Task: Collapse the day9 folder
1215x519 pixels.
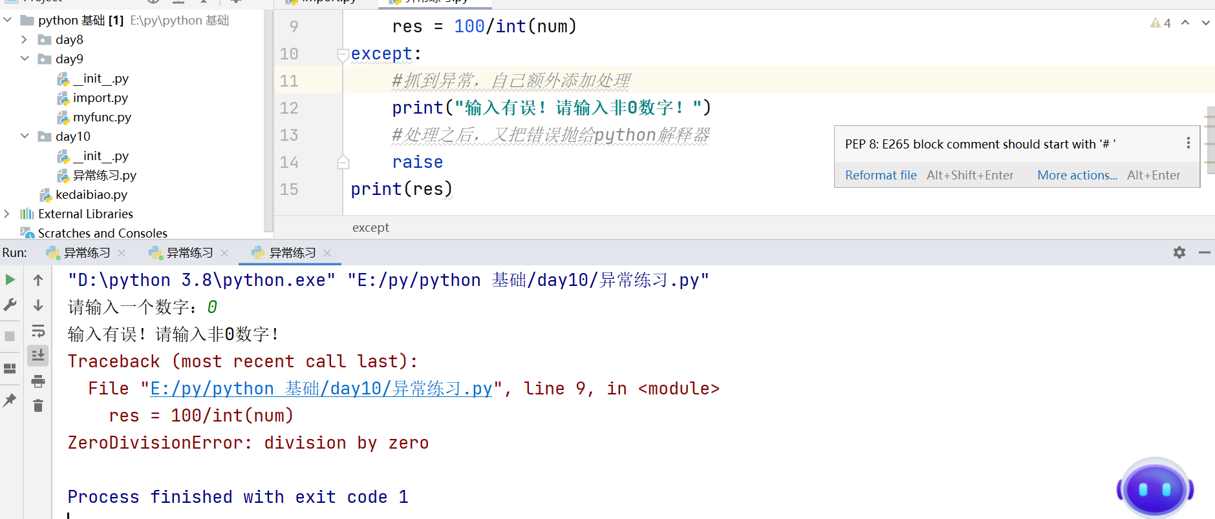Action: coord(25,59)
